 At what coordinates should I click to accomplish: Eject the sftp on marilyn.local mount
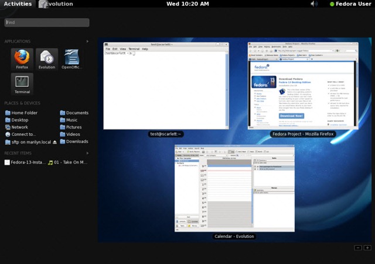pyautogui.click(x=55, y=142)
